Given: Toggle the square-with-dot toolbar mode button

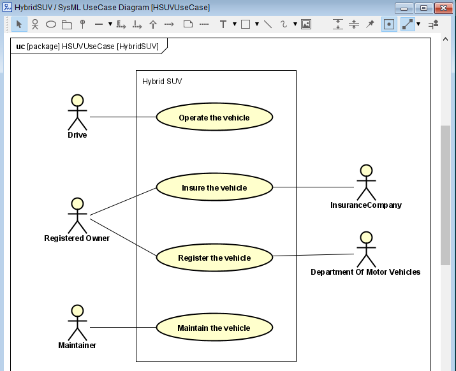Looking at the screenshot, I should tap(389, 24).
